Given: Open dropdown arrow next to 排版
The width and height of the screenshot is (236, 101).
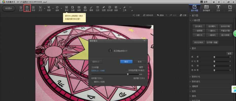Looking at the screenshot, I should coord(120,8).
